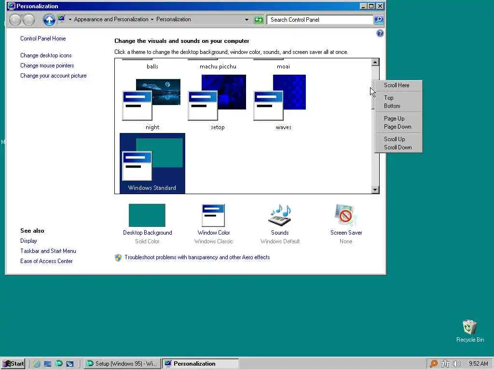Click Change desktop icons link
The width and height of the screenshot is (494, 370).
pos(46,55)
